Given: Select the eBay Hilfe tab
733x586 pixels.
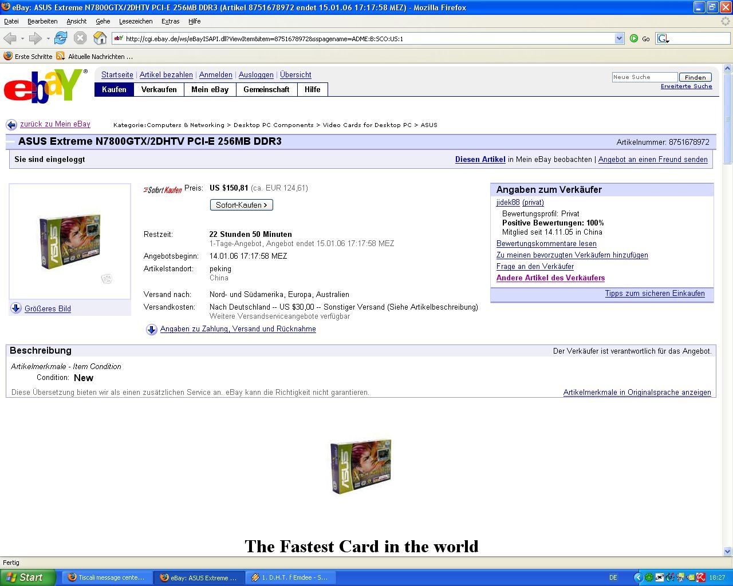Looking at the screenshot, I should pos(313,89).
